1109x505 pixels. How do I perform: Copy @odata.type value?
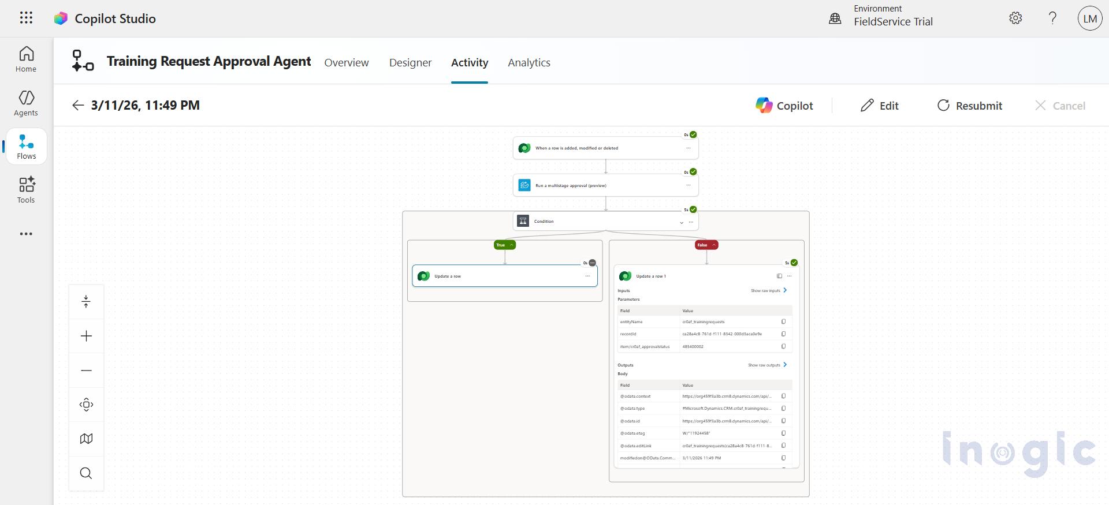click(x=784, y=408)
